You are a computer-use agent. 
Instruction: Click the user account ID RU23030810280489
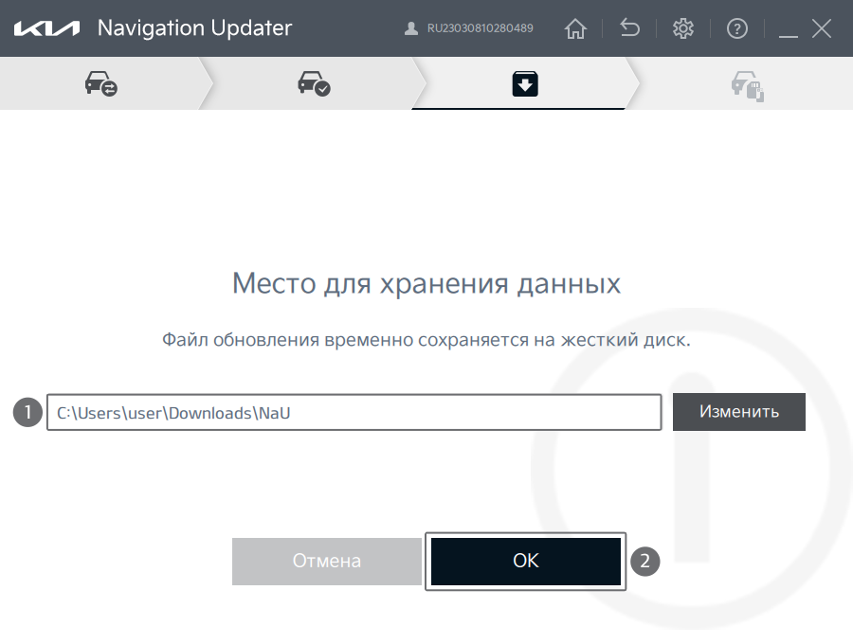(x=480, y=28)
